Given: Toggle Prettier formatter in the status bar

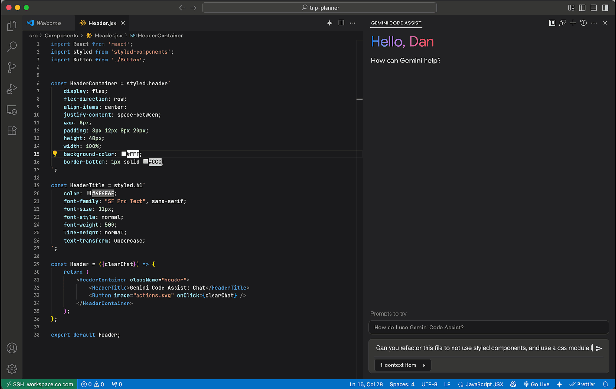Looking at the screenshot, I should 583,384.
